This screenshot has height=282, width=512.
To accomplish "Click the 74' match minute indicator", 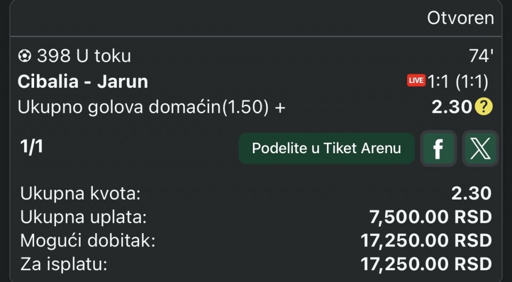I will (x=479, y=56).
